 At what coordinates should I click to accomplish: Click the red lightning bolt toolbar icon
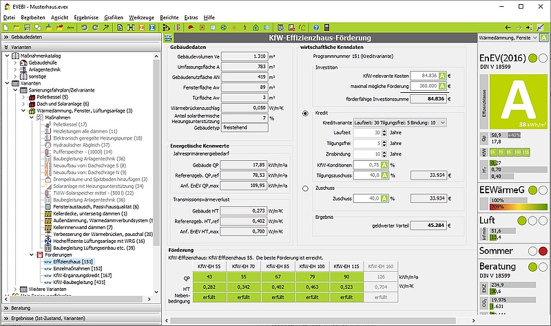pyautogui.click(x=245, y=28)
